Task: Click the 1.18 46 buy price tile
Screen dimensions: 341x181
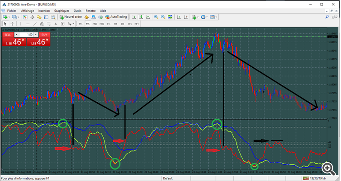Action: [39, 42]
